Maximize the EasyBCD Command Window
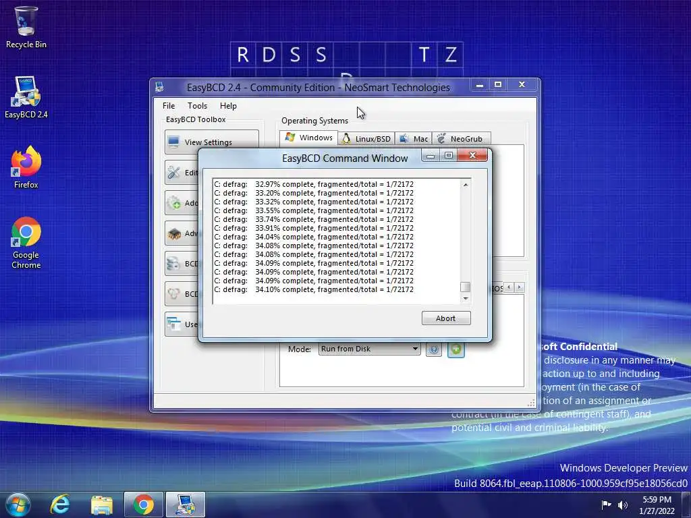Screen dimensions: 691x518 pos(449,156)
